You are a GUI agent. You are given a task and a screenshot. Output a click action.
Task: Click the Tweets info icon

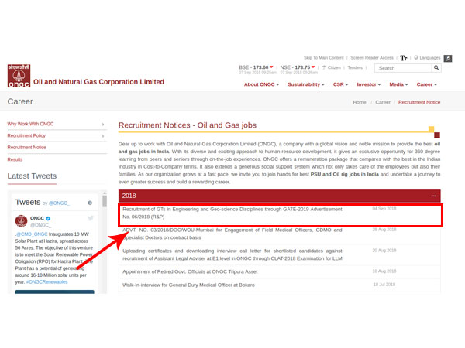[x=90, y=203]
